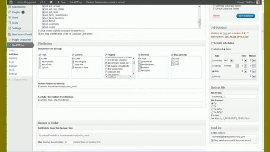
Task: Click the WordPress logo icon in admin bar
Action: pyautogui.click(x=11, y=2)
